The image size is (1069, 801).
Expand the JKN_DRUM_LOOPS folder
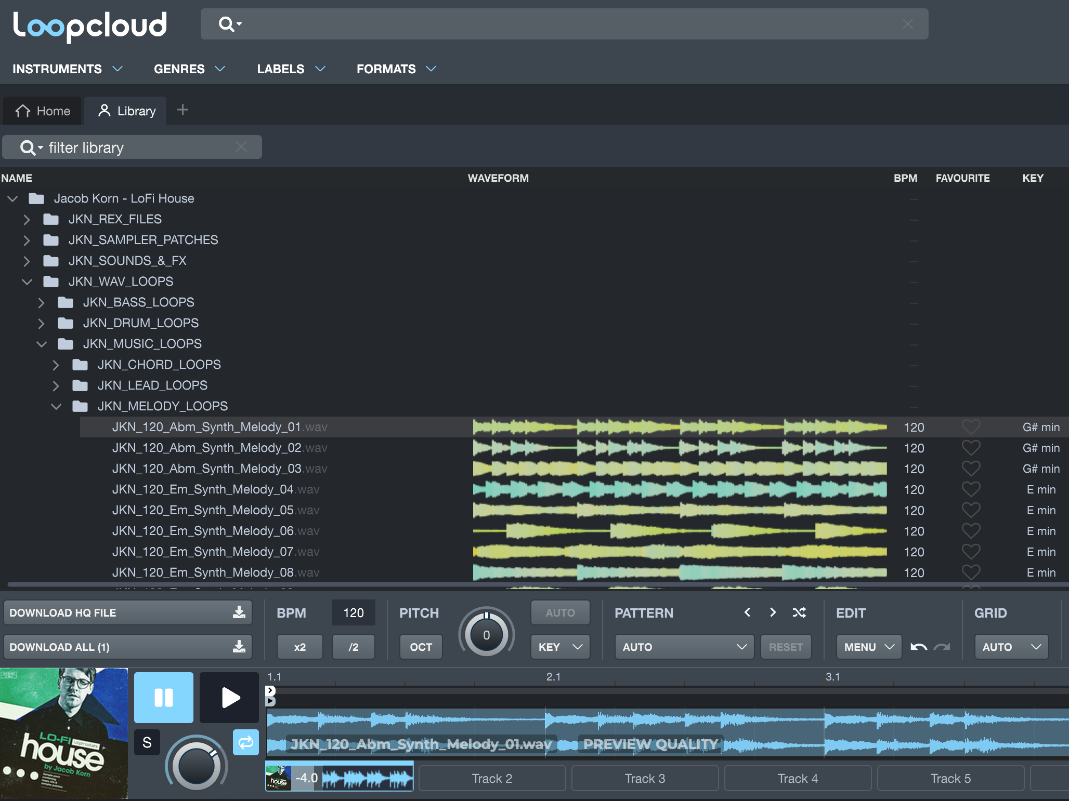pyautogui.click(x=42, y=323)
